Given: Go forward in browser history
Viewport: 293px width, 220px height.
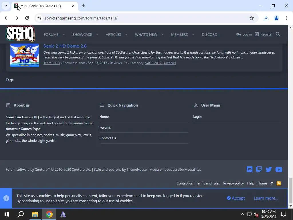Looking at the screenshot, I should point(17,18).
